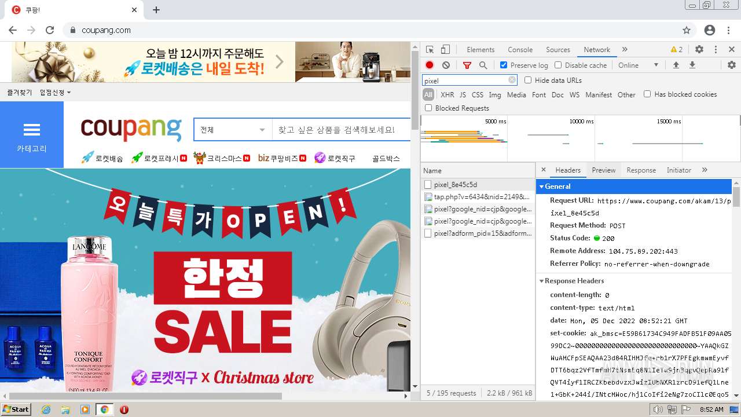Show more request detail tabs chevron
Viewport: 741px width, 417px height.
point(705,170)
